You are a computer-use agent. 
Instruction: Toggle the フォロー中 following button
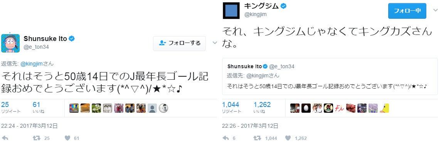407,11
